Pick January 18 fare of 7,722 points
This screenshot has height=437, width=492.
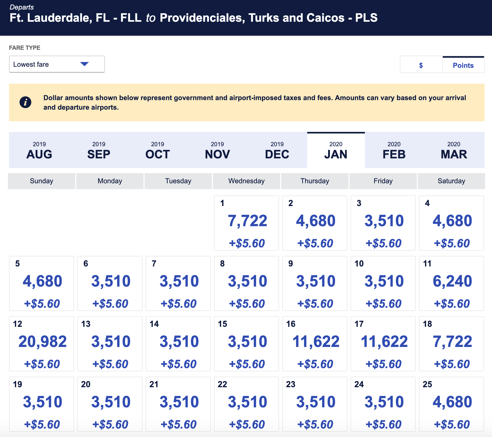[x=451, y=344]
